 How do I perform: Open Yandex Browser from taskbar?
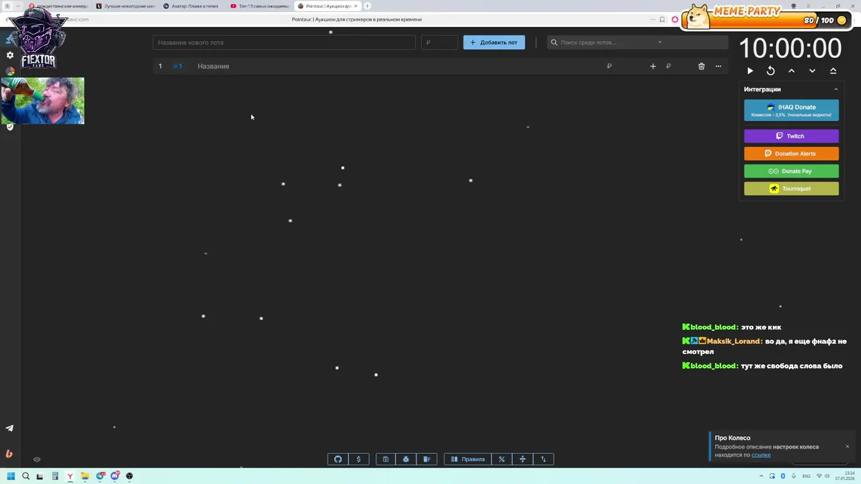coord(70,476)
